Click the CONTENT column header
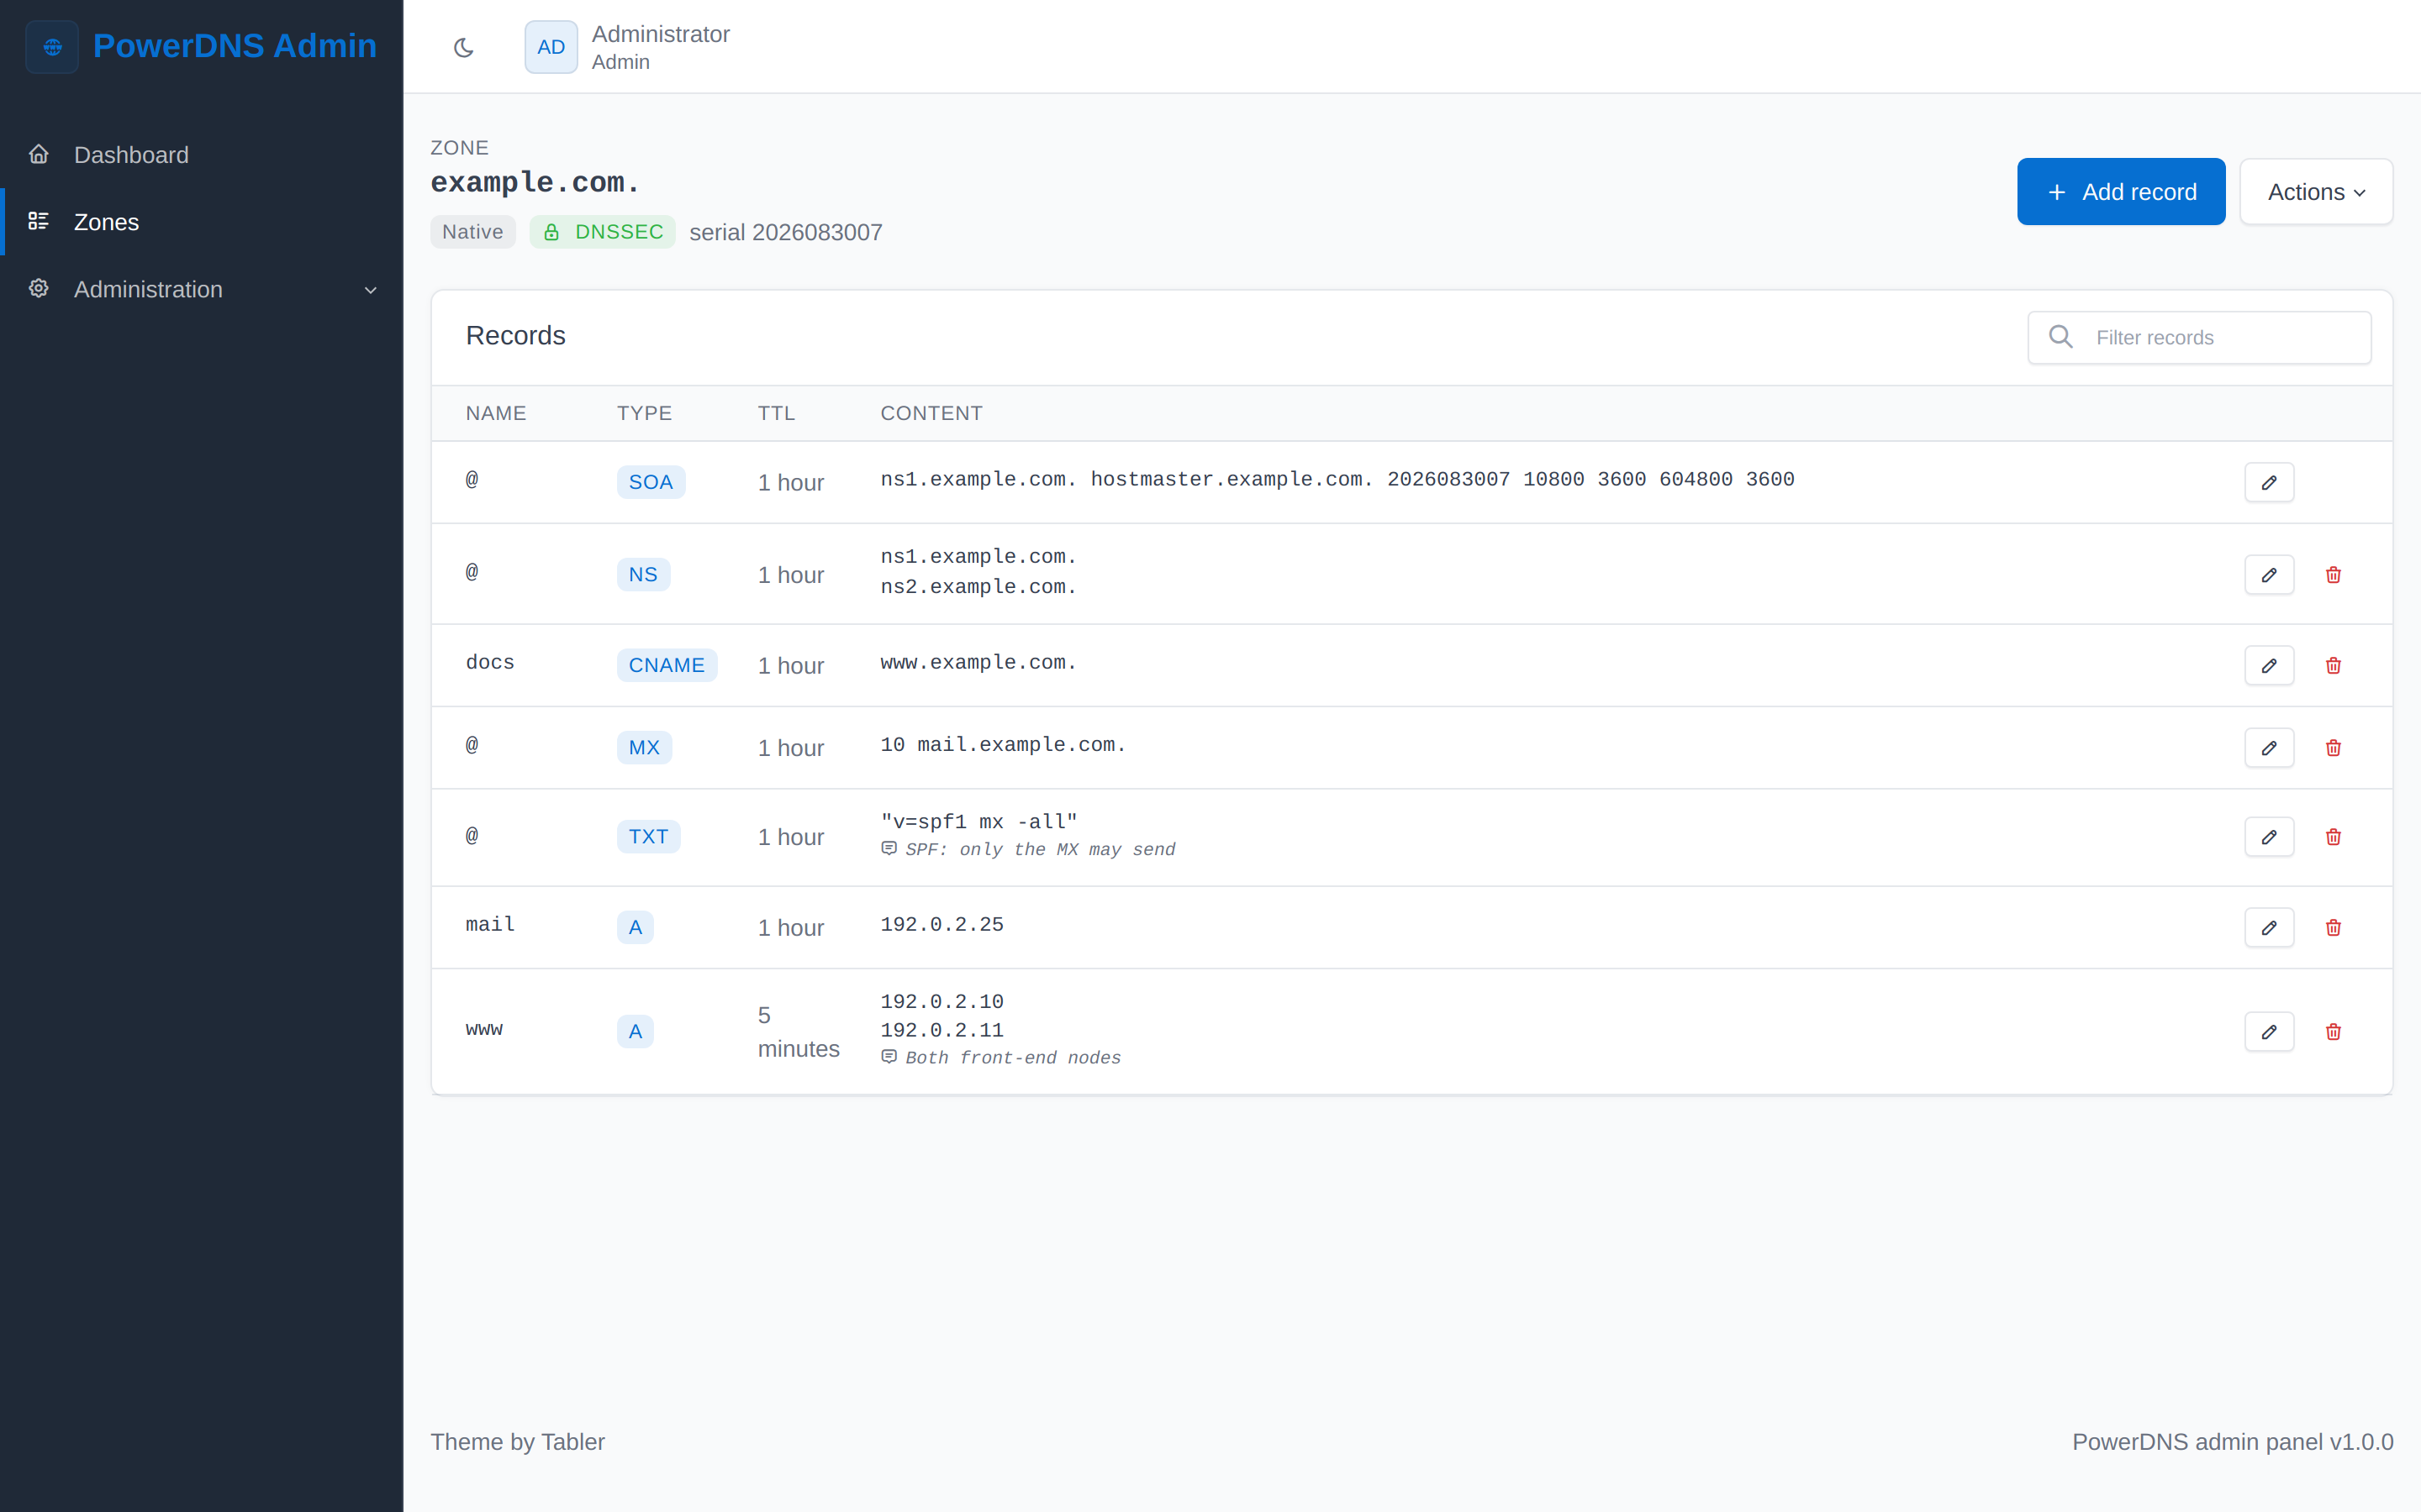This screenshot has height=1512, width=2421. coord(931,413)
